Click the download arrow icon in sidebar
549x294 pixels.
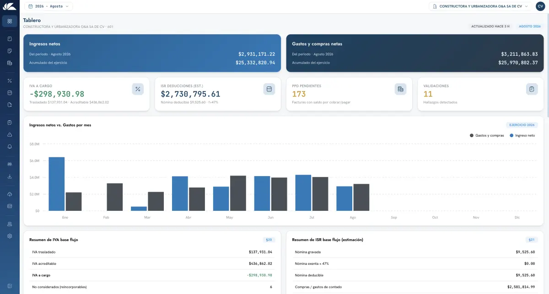pyautogui.click(x=10, y=176)
